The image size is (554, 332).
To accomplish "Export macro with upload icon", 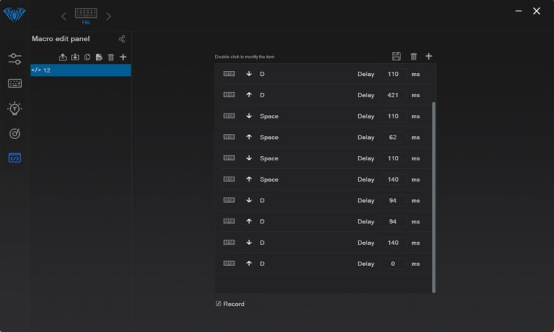I will pos(63,57).
